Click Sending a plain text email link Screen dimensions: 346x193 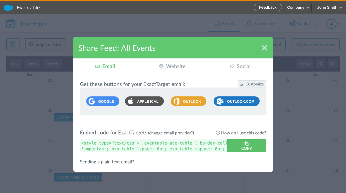(x=107, y=162)
